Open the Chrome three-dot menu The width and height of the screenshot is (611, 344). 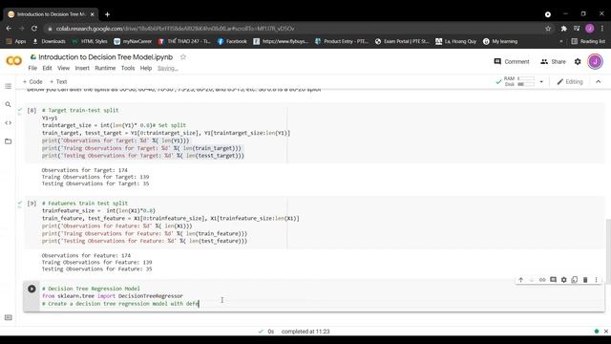pos(602,29)
